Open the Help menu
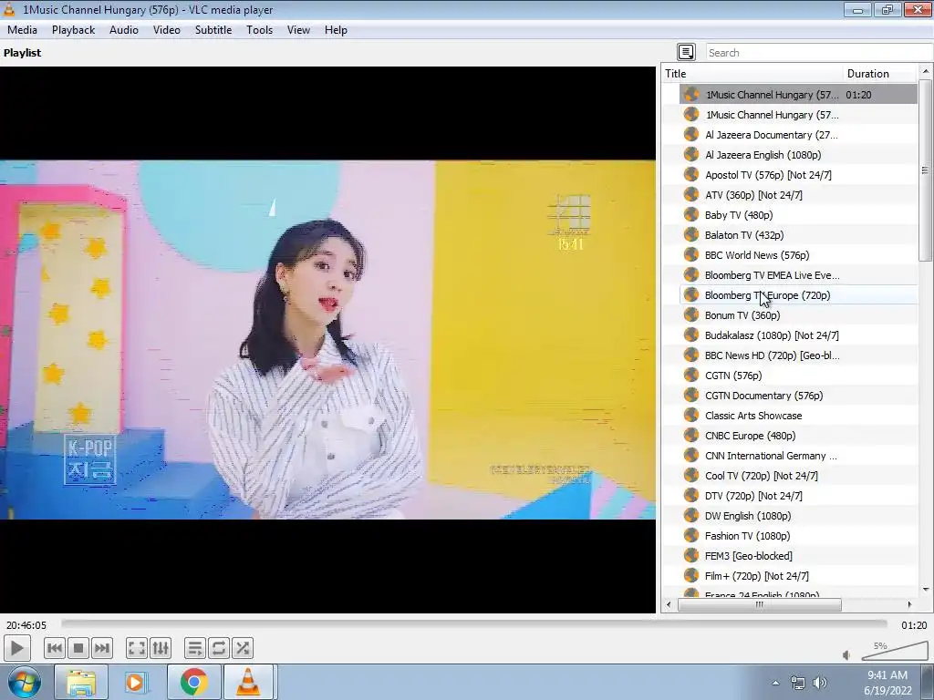This screenshot has width=934, height=700. [x=336, y=30]
